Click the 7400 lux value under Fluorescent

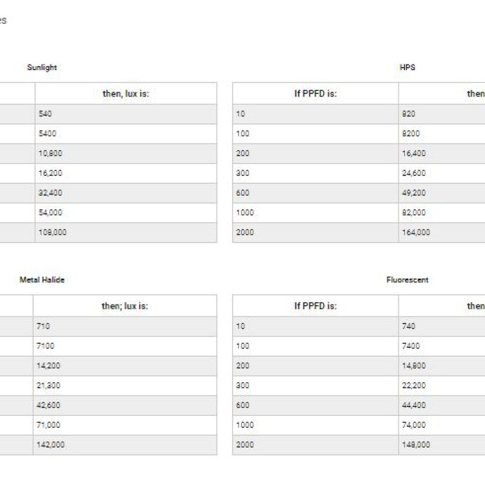[x=411, y=346]
